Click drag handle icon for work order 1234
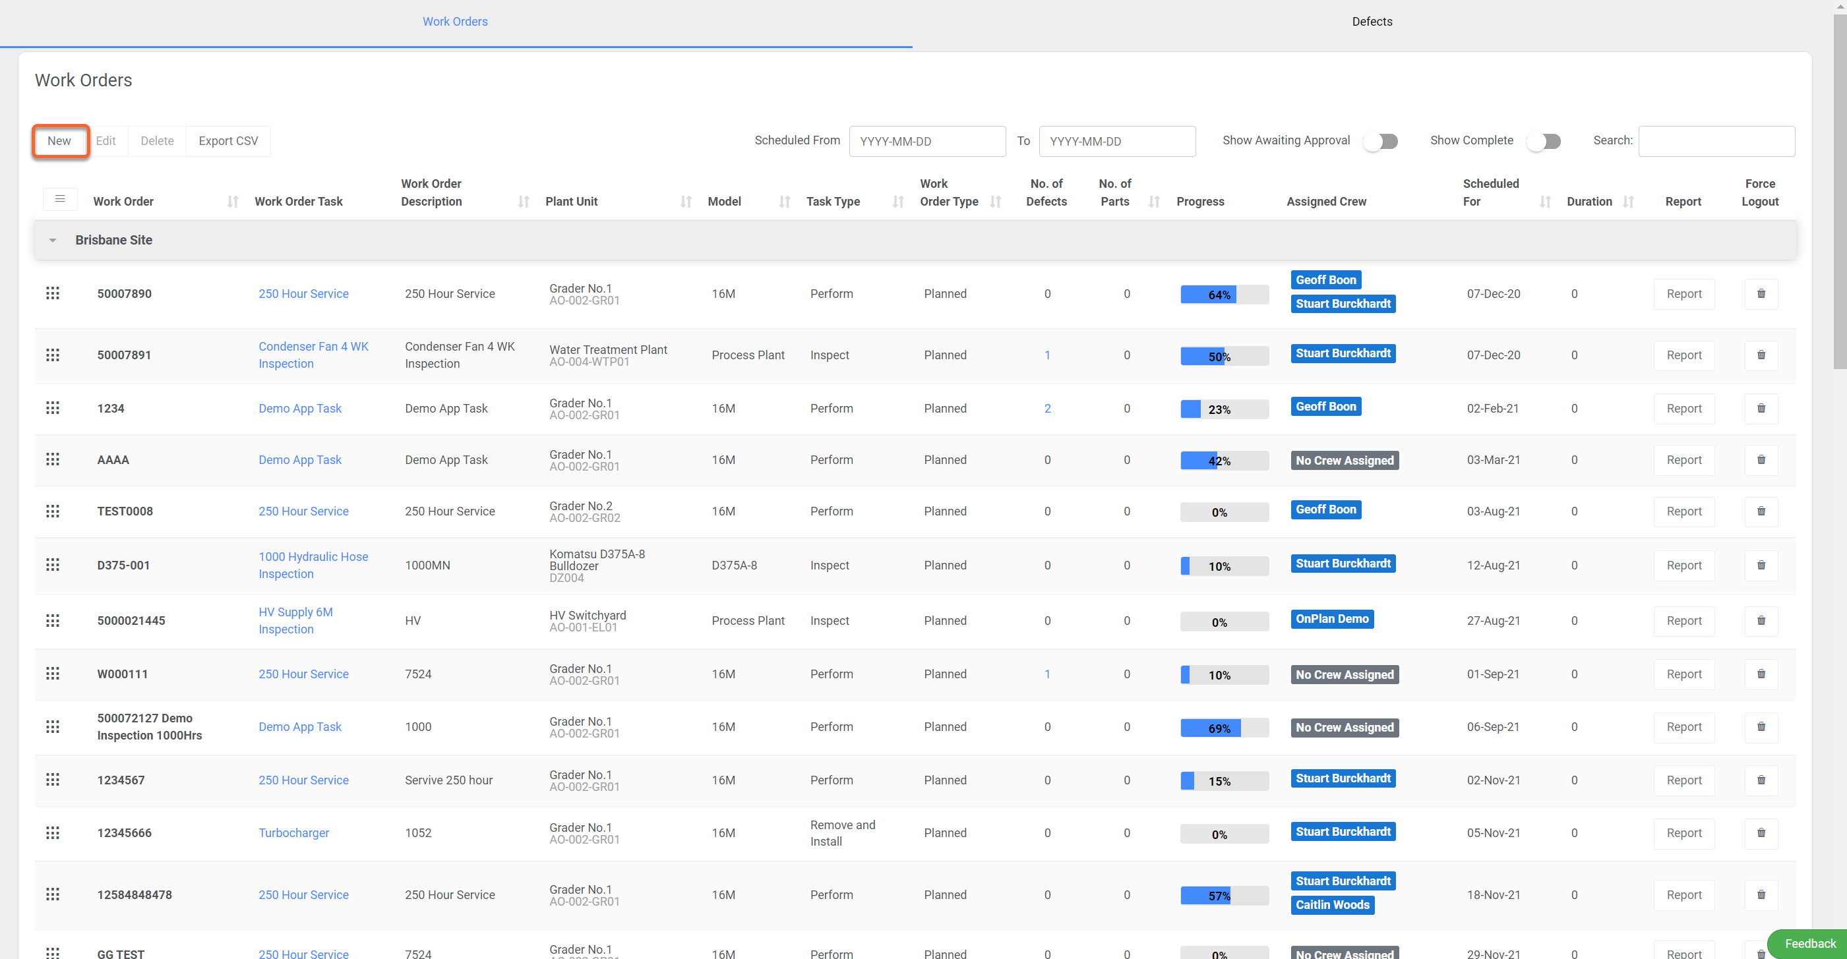This screenshot has width=1847, height=959. [x=52, y=409]
